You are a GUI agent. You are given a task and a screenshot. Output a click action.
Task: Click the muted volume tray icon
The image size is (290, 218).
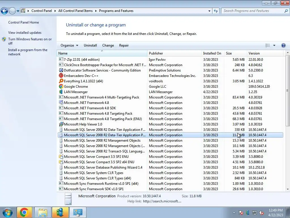(261, 213)
